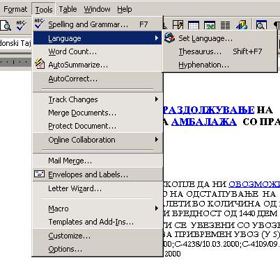Screen dimensions: 280x260
Task: Choose the Envelopes and Labels menu entry
Action: click(98, 174)
